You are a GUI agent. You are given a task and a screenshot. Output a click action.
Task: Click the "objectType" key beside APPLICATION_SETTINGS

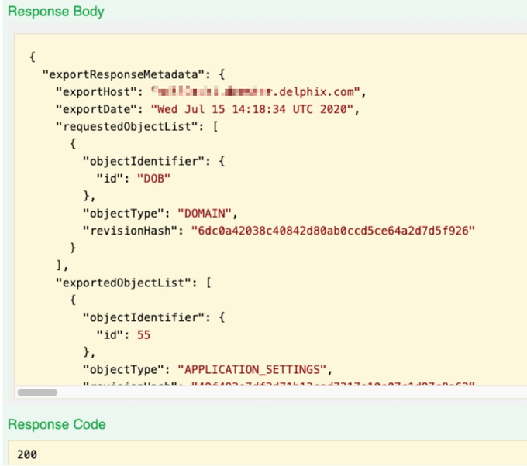pos(123,369)
